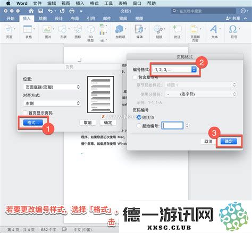
Task: Open the 位置 dropdown showing 页面底端(页脚)
Action: tap(52, 87)
